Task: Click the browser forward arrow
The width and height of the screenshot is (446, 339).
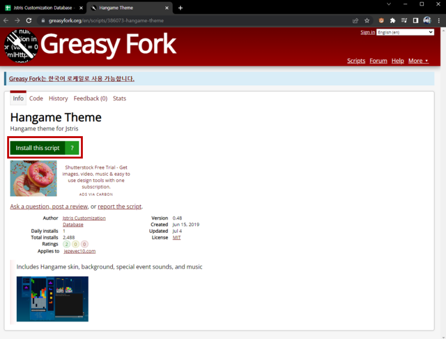Action: coord(17,20)
